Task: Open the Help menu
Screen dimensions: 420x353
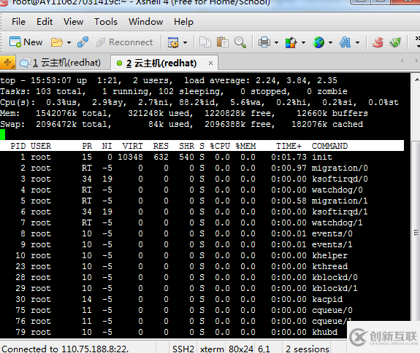Action: [183, 22]
